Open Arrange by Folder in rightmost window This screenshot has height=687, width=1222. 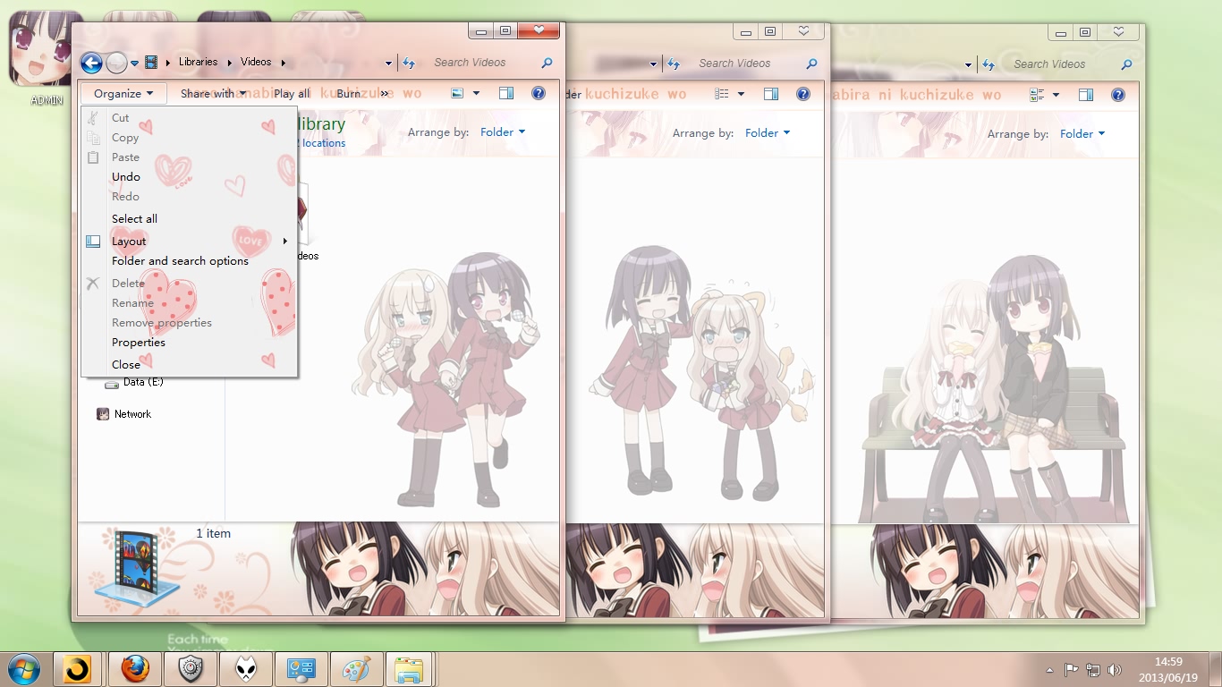coord(1082,133)
